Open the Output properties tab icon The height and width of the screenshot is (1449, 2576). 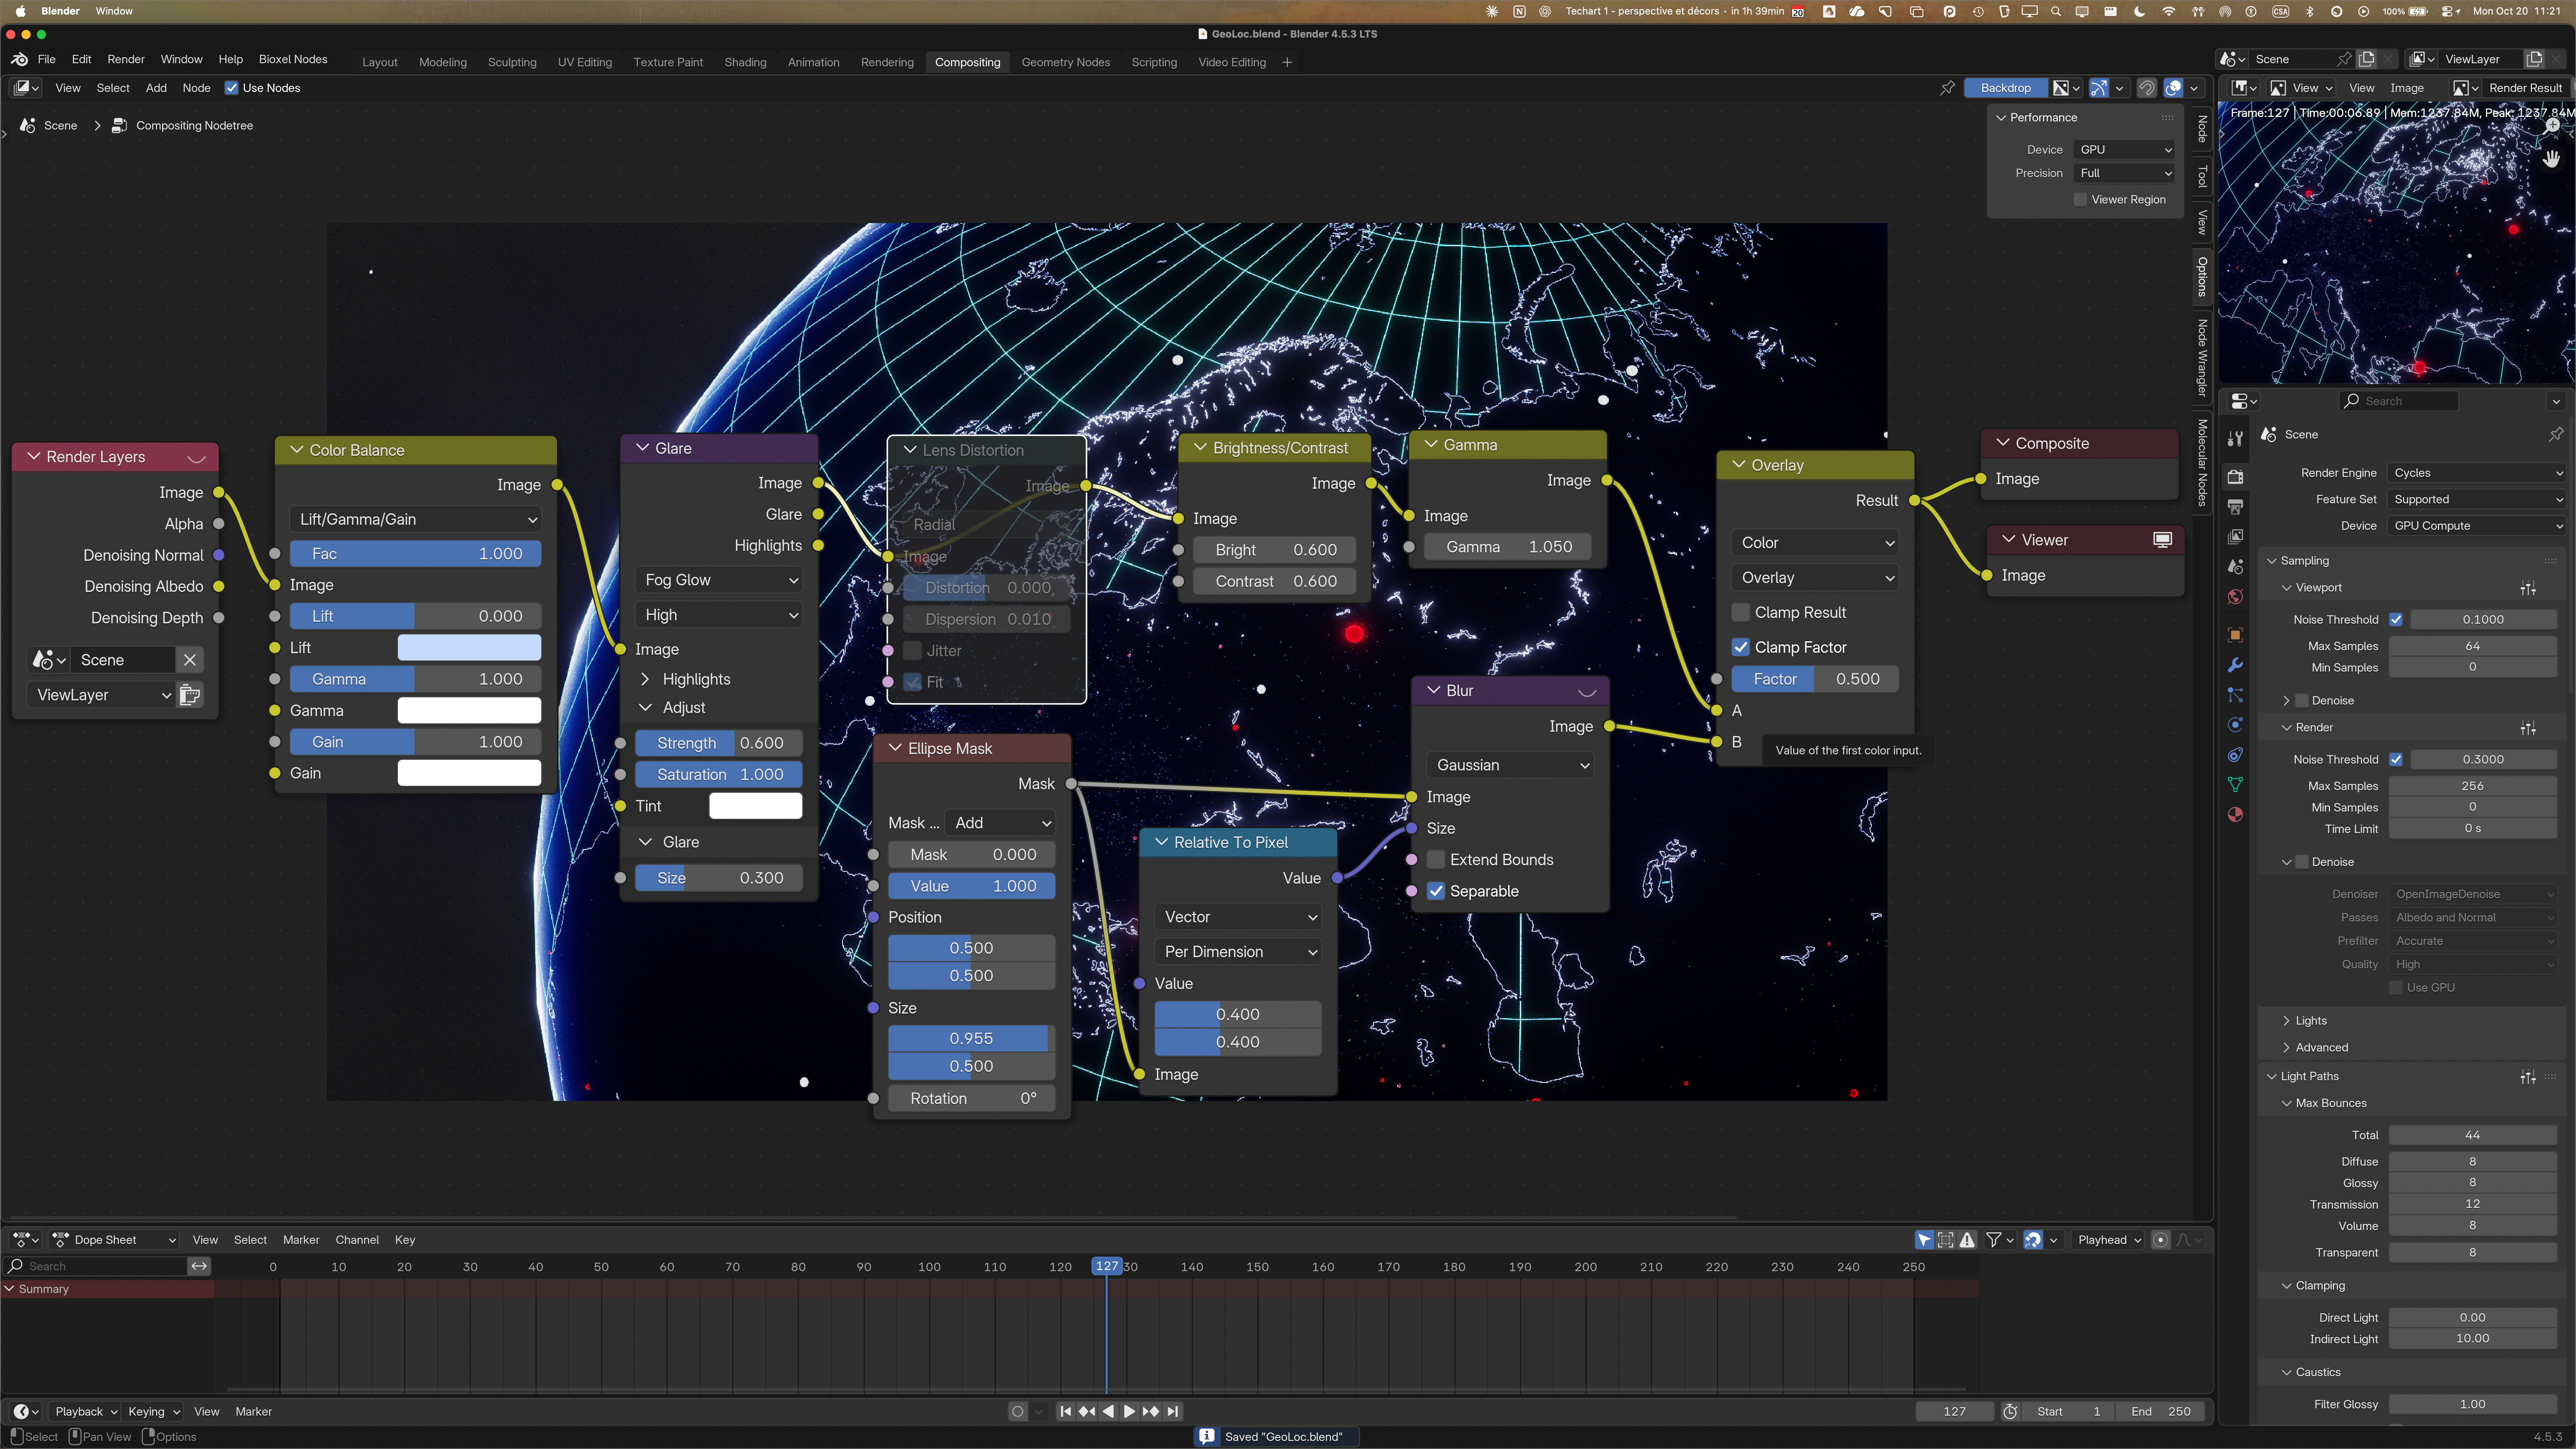click(2235, 507)
